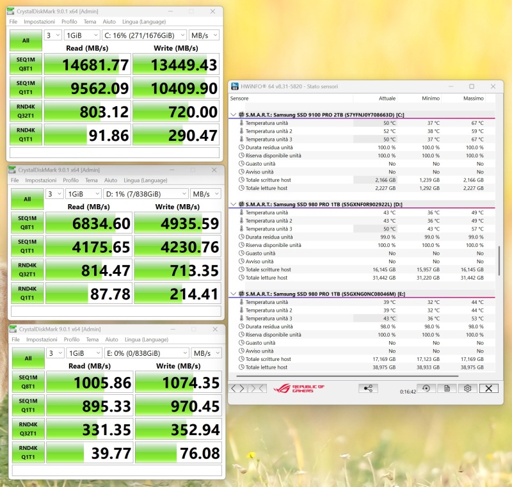Click the X close-sensors icon in HWiNFO footer

click(x=488, y=388)
